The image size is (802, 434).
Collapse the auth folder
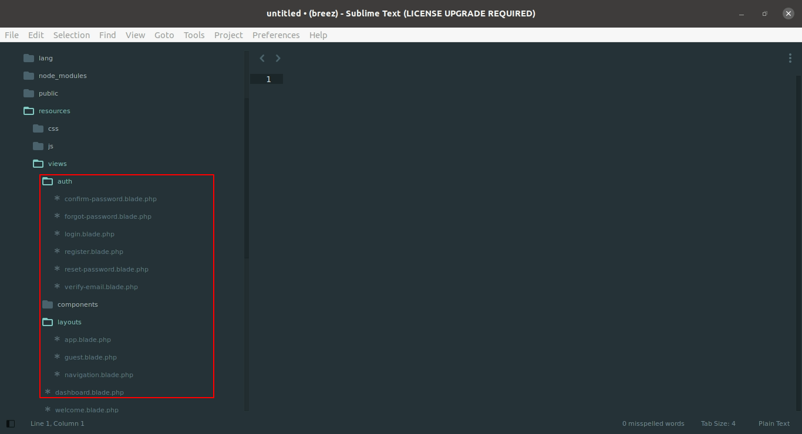point(48,181)
